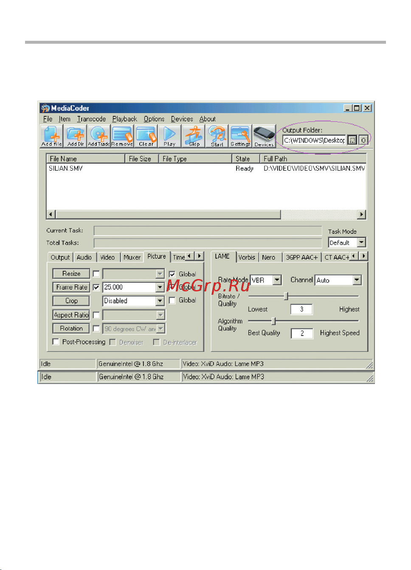Enable the Resize checkbox
411x570 pixels.
click(96, 274)
